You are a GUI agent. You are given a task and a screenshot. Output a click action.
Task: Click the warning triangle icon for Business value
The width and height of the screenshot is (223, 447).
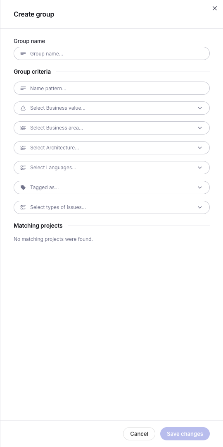(x=23, y=108)
